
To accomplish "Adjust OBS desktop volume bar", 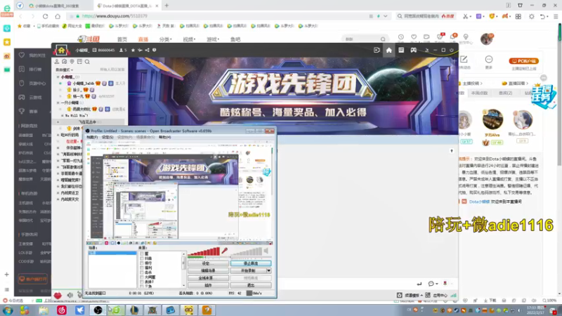I will click(x=247, y=252).
